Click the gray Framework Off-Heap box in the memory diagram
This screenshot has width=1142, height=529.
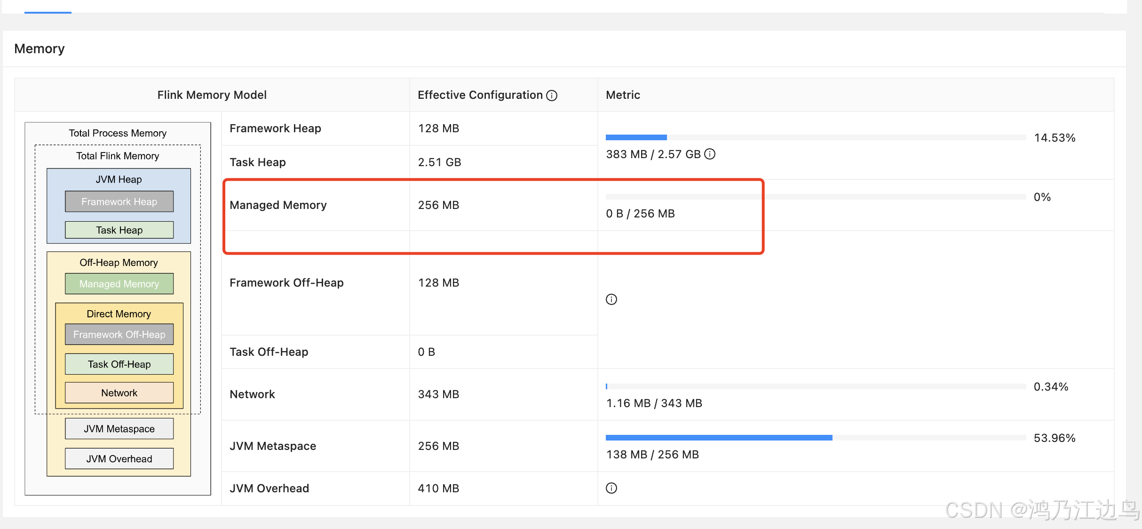119,335
